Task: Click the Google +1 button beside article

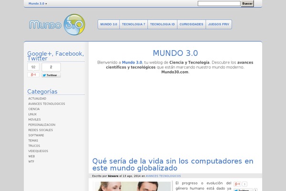Action: (x=237, y=184)
